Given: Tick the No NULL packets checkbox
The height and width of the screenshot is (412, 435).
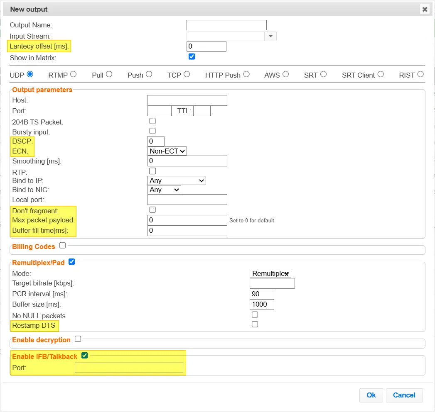Looking at the screenshot, I should 255,314.
